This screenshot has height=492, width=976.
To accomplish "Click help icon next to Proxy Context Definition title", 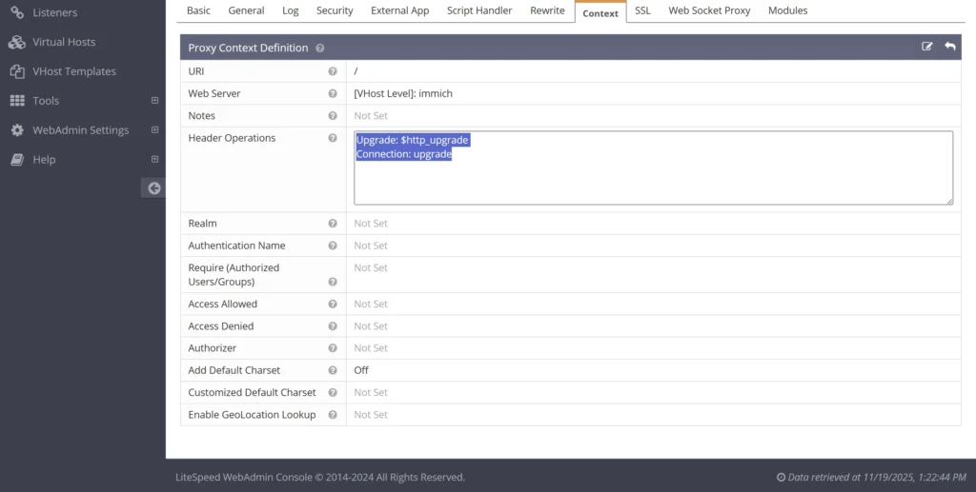I will tap(320, 48).
